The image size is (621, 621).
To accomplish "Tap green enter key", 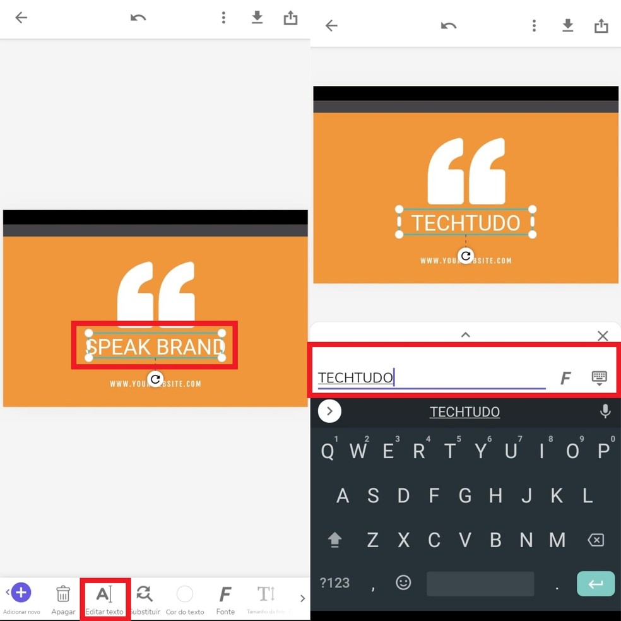I will point(596,583).
